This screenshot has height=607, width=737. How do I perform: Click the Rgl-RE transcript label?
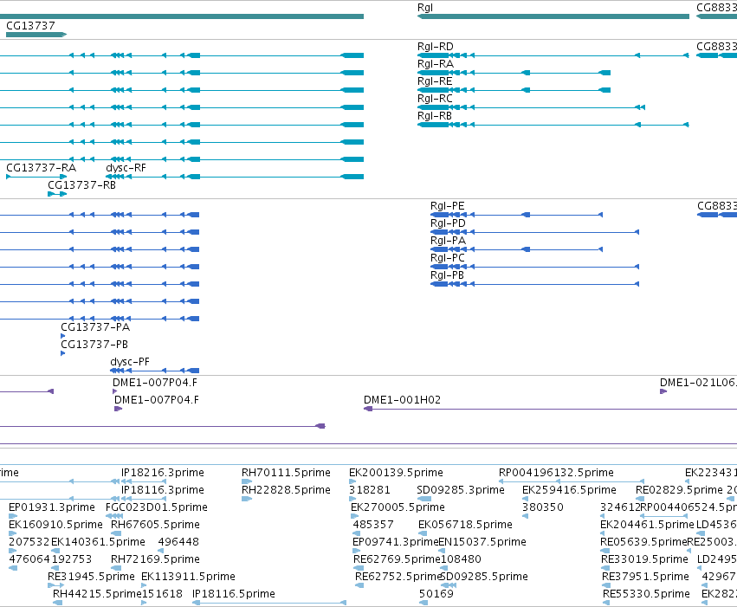[435, 81]
